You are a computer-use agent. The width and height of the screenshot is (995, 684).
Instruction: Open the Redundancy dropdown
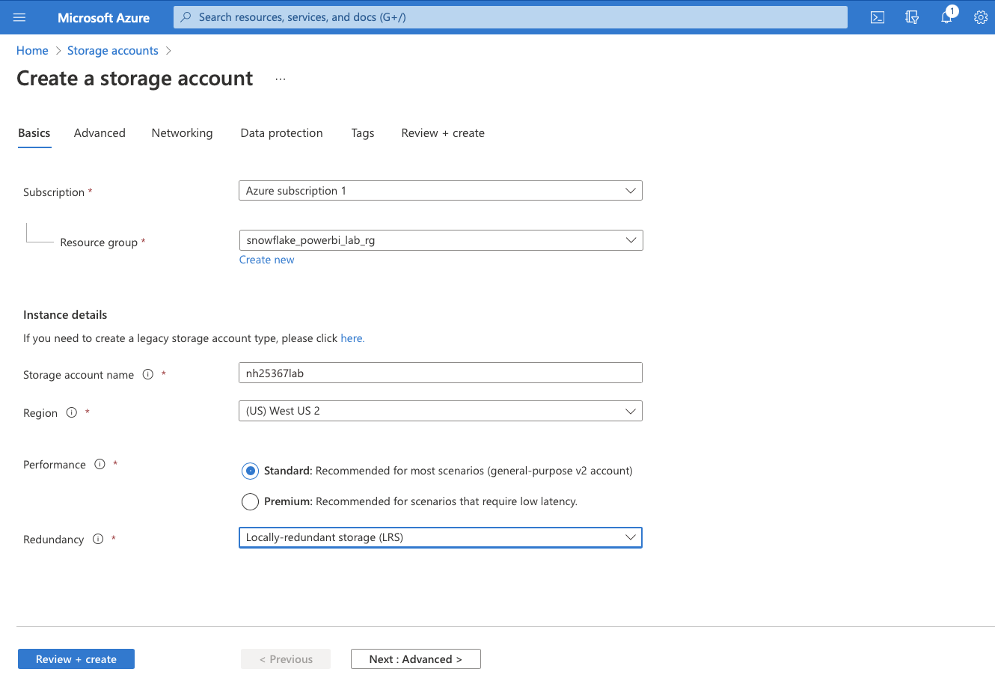pyautogui.click(x=440, y=537)
